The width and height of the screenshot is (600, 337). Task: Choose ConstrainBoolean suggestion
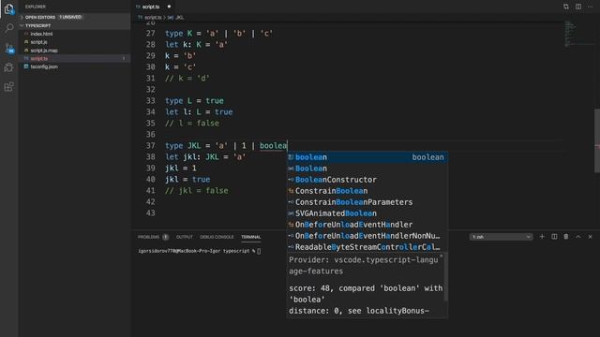click(x=367, y=191)
